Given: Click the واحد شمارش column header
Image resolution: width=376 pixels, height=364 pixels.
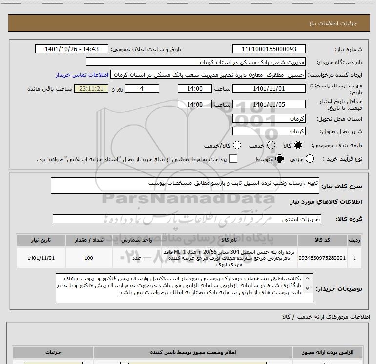Looking at the screenshot, I should [x=137, y=240].
